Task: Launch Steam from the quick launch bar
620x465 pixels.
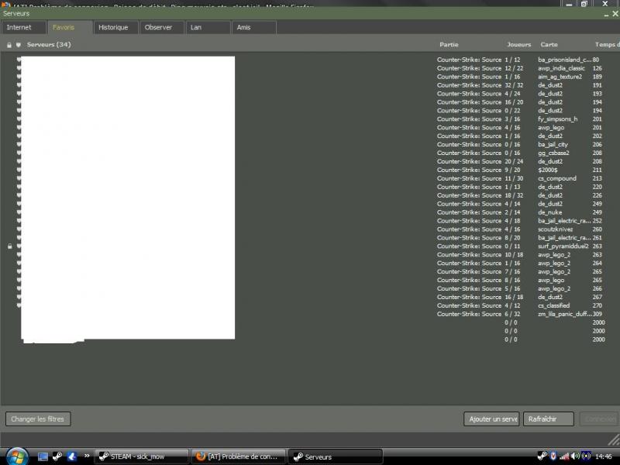Action: point(57,456)
